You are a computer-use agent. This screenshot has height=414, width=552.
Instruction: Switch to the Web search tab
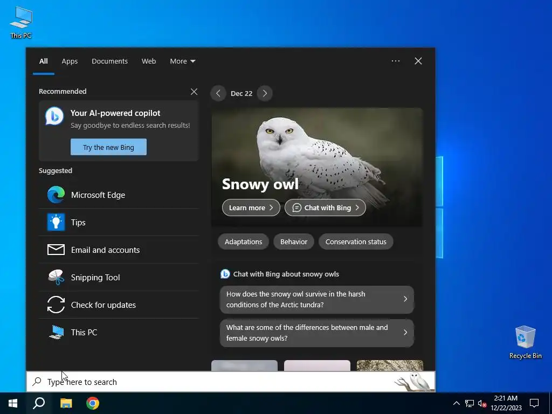pyautogui.click(x=149, y=61)
